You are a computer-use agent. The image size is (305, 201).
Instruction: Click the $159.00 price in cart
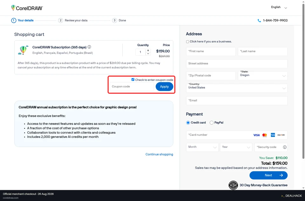coord(163,51)
